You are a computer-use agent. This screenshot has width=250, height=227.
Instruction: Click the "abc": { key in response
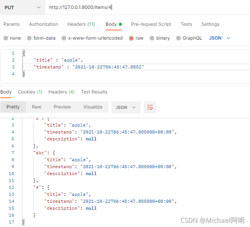click(x=44, y=153)
